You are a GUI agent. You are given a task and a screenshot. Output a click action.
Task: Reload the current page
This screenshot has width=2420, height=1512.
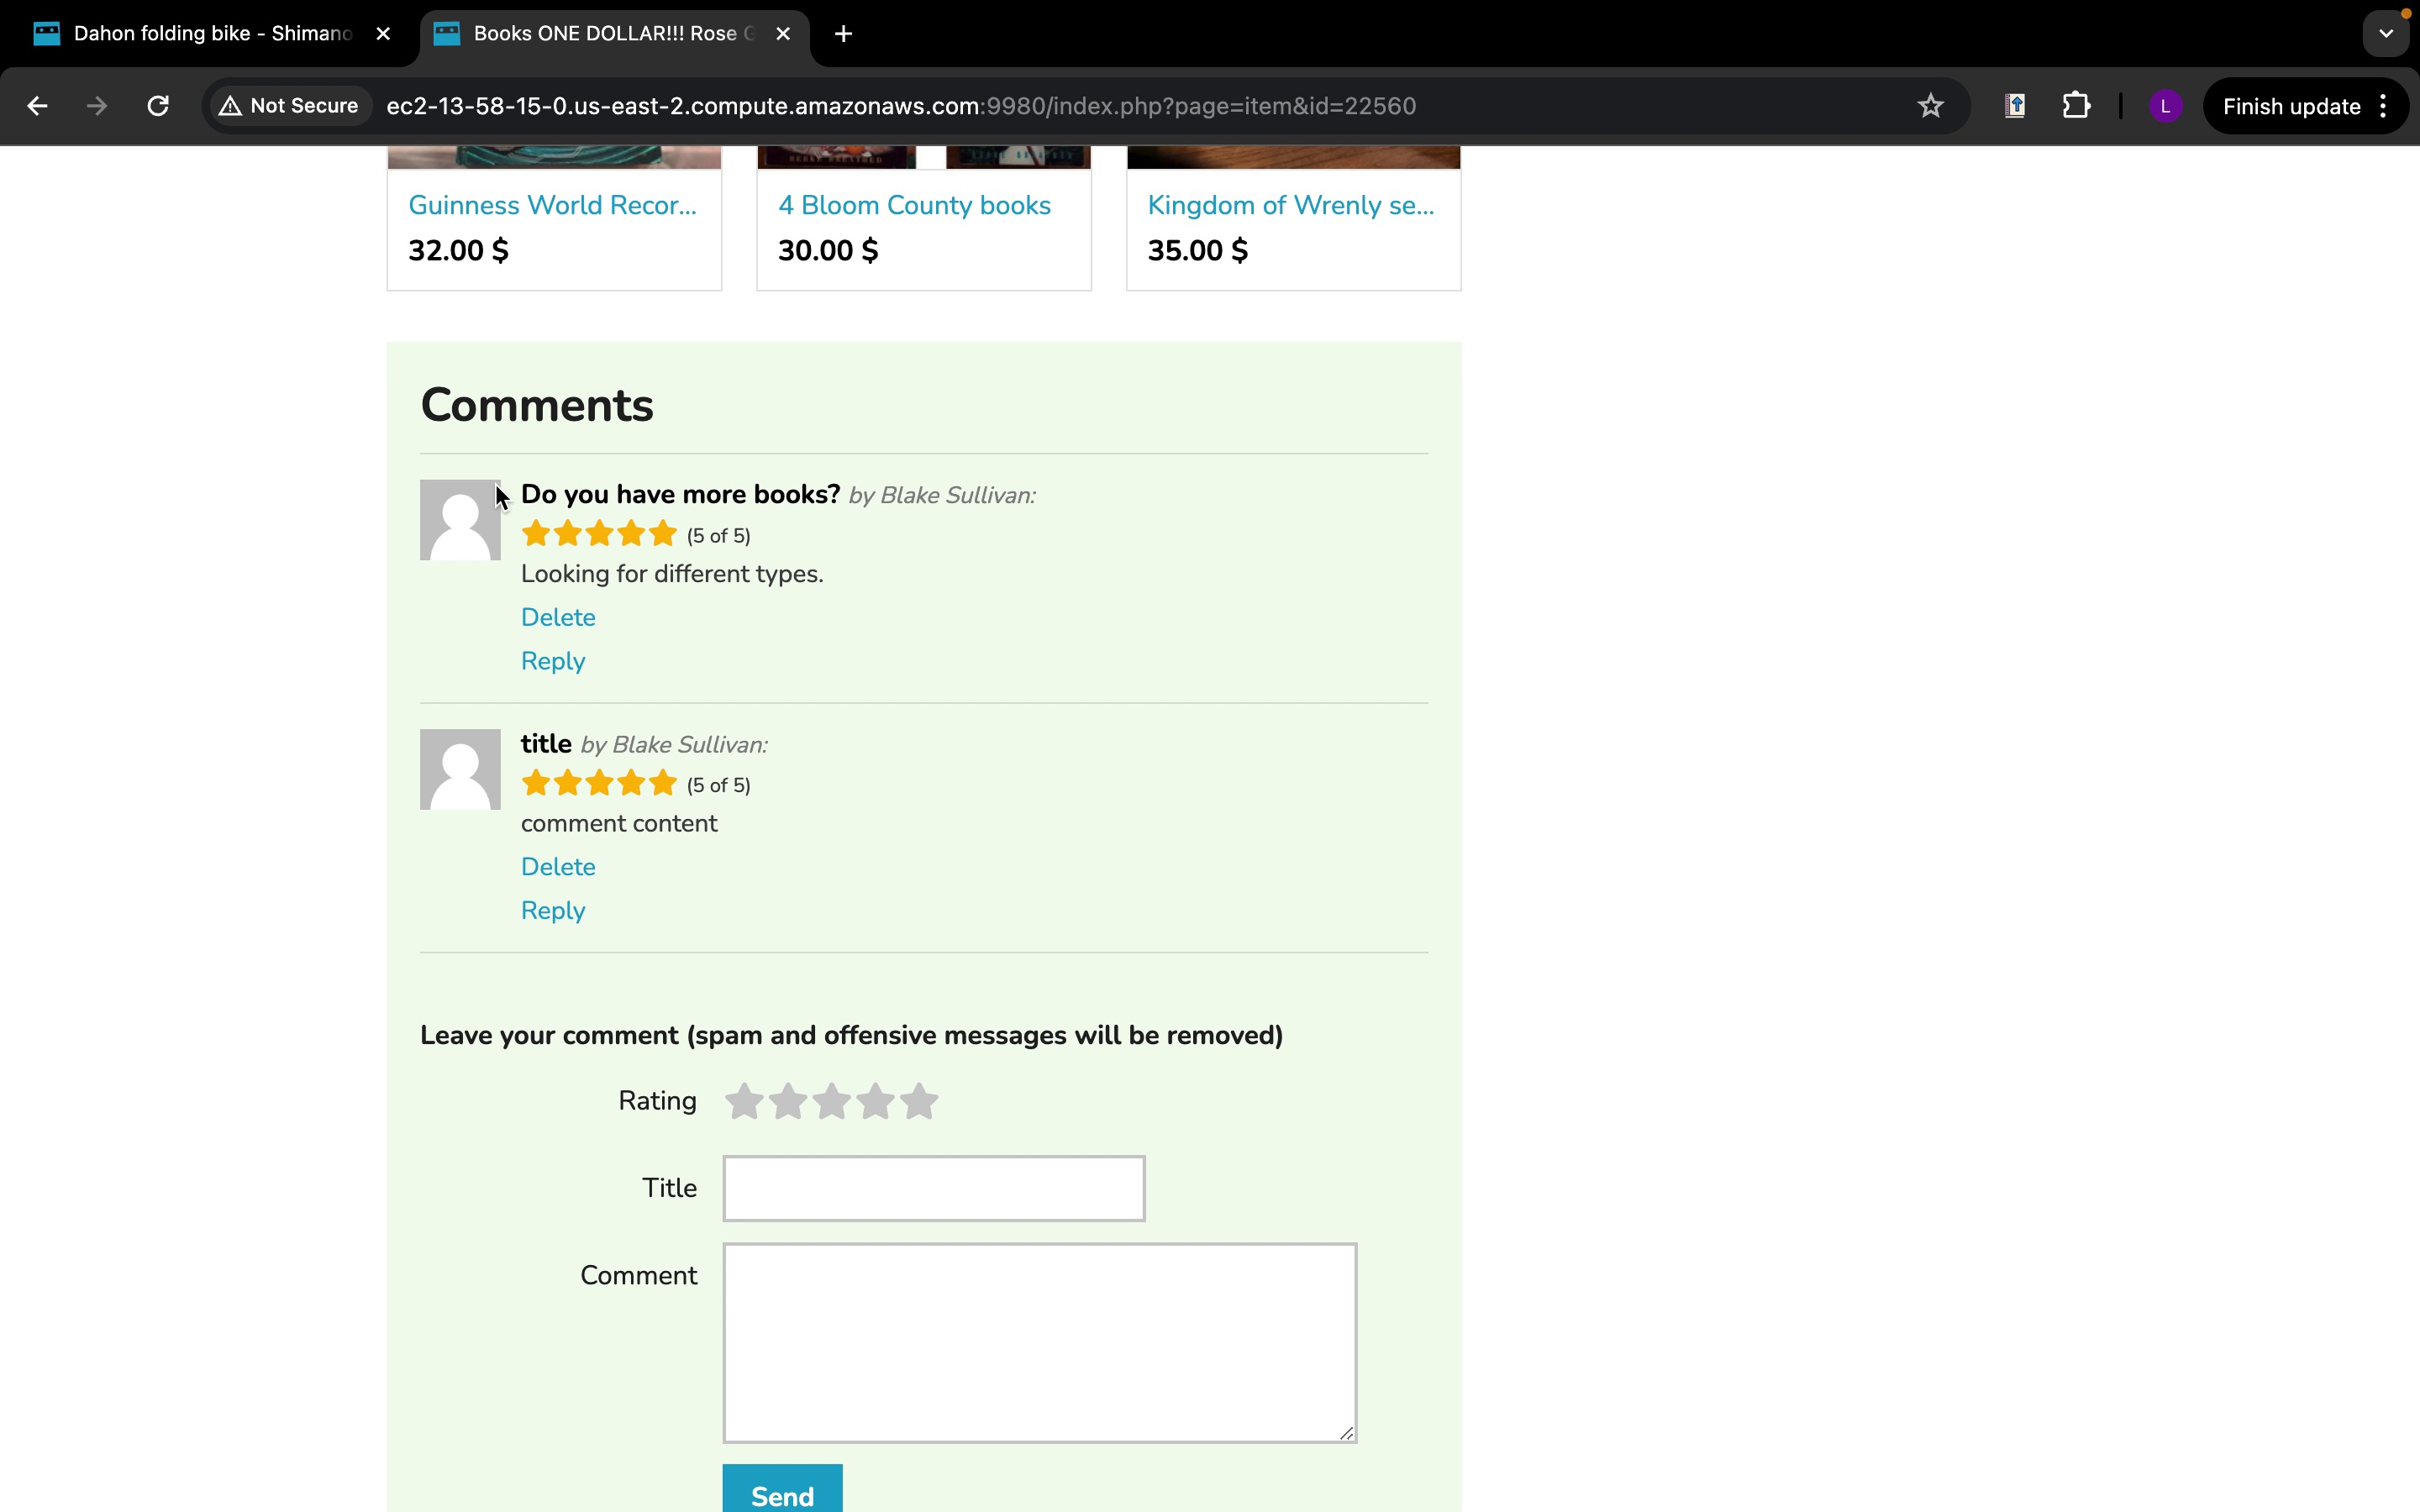[158, 106]
